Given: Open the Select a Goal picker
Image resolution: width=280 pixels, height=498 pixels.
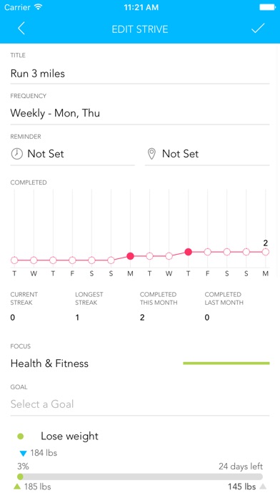Looking at the screenshot, I should [140, 404].
